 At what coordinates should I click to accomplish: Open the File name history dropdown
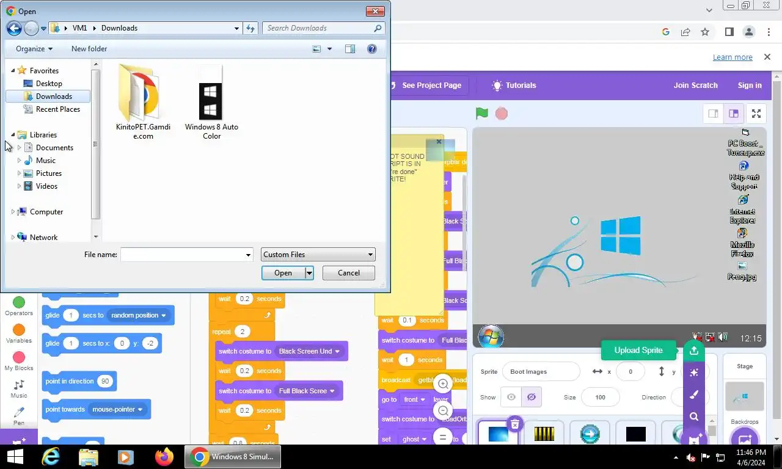click(248, 255)
